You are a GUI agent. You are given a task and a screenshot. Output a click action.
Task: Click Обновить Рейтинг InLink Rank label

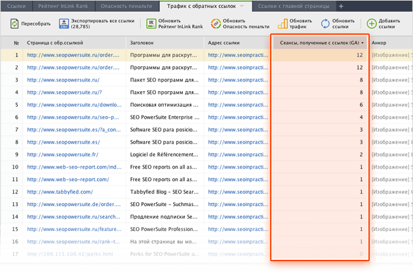pos(180,24)
